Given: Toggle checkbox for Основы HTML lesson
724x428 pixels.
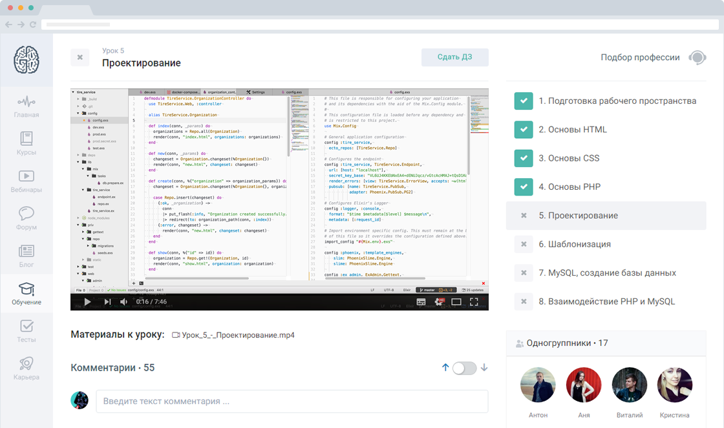Looking at the screenshot, I should [x=523, y=129].
